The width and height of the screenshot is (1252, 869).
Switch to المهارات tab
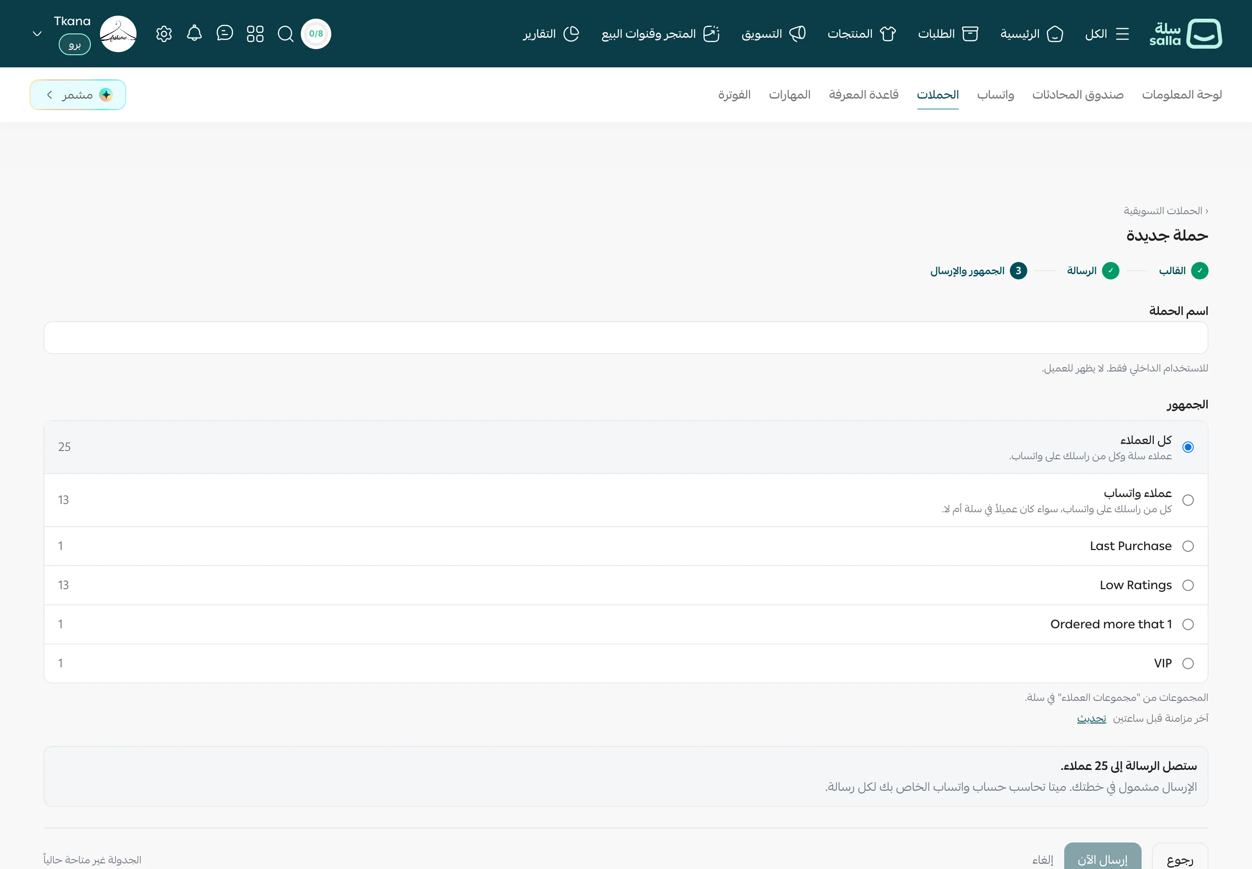point(789,95)
